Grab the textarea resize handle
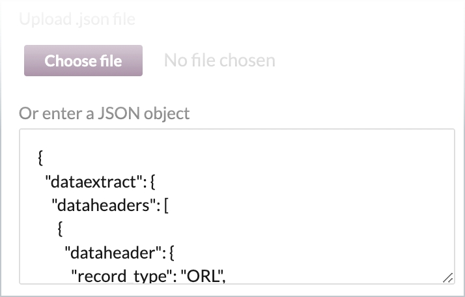465x297 pixels. [x=447, y=277]
